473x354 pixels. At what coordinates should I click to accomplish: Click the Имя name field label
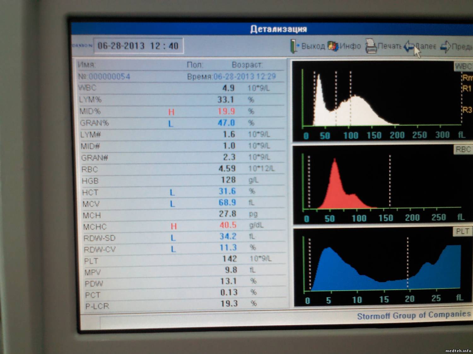86,65
